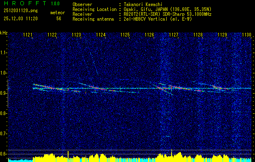Click the gray vertical range bar near 0.9 kHz

(x=8, y=94)
